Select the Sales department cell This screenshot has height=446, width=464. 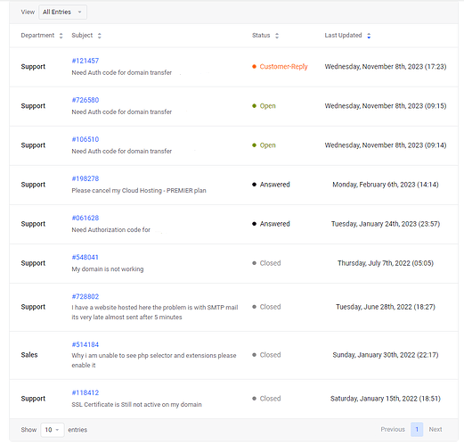point(29,355)
